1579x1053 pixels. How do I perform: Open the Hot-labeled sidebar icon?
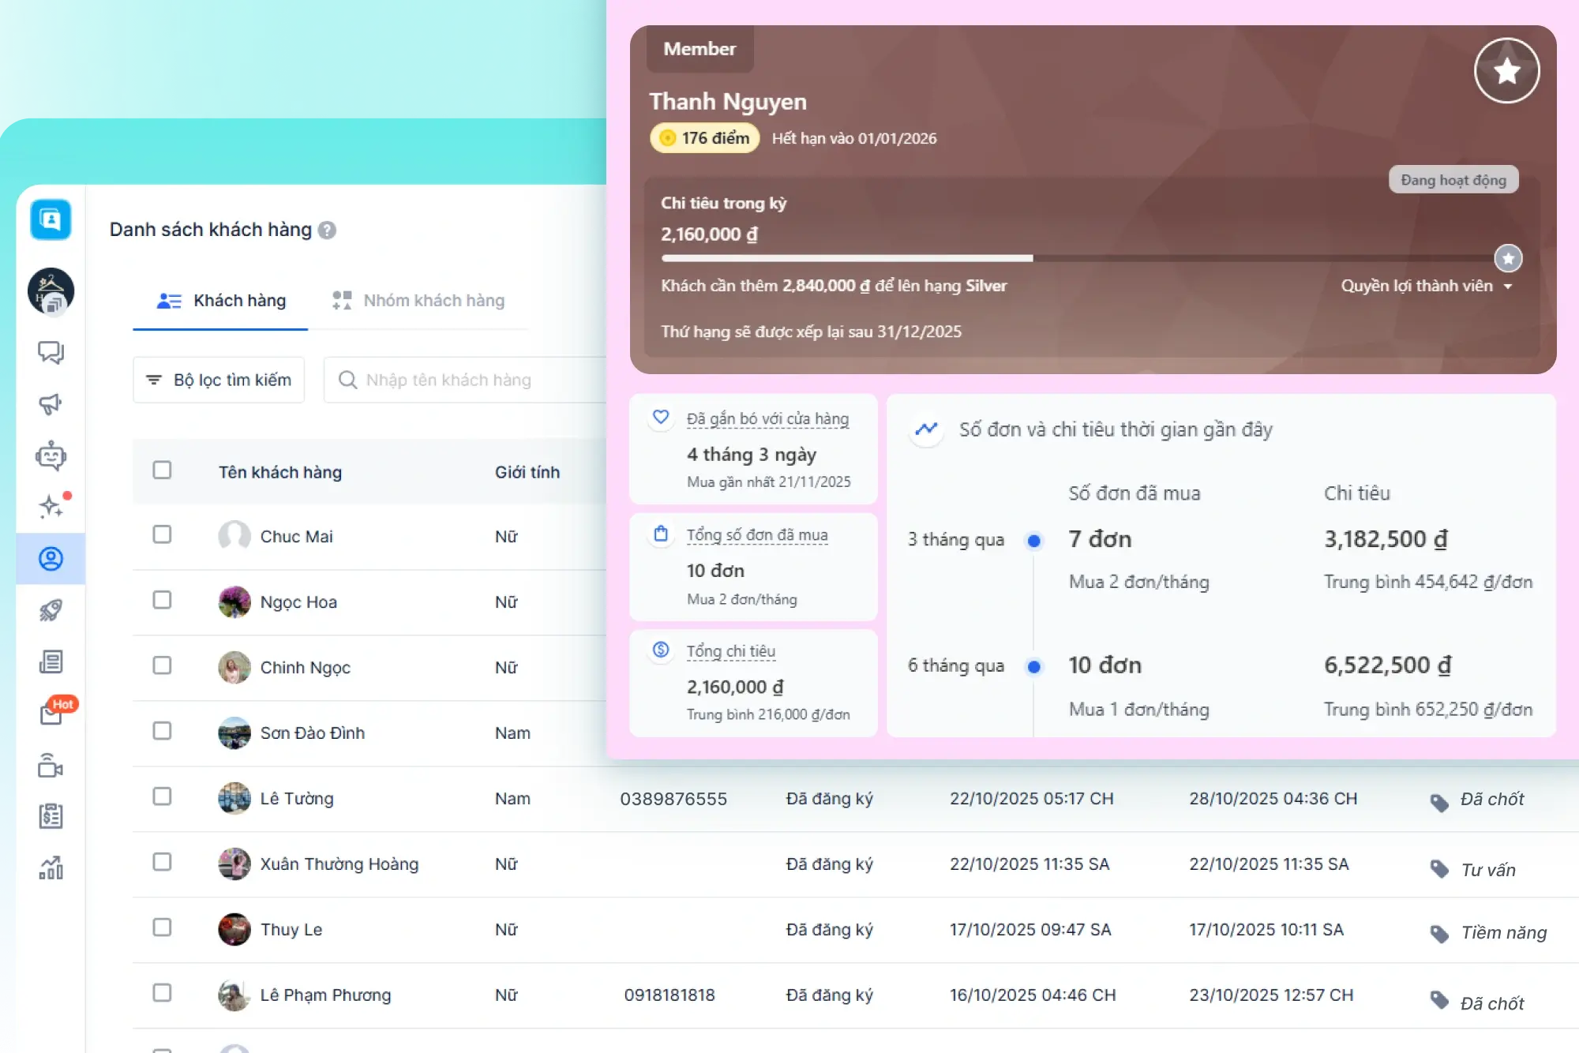click(x=52, y=713)
